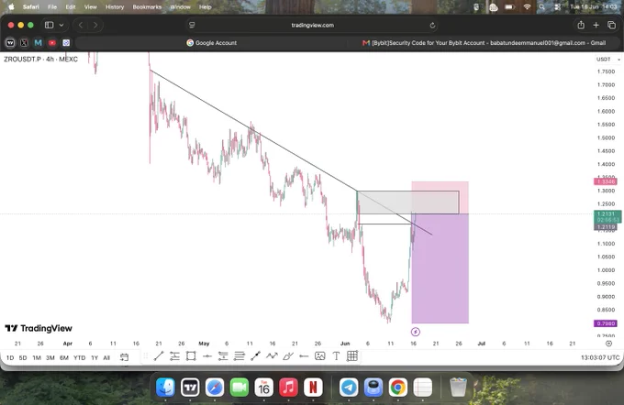Switch to the Google Account tab

pos(211,43)
